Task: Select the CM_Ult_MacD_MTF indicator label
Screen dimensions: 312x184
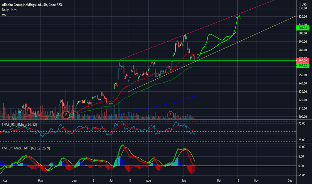Action: [26, 148]
